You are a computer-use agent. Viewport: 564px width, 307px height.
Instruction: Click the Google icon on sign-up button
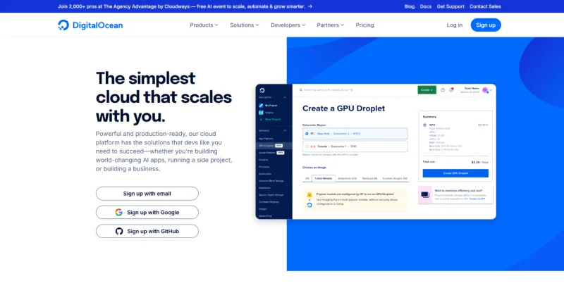tap(118, 212)
